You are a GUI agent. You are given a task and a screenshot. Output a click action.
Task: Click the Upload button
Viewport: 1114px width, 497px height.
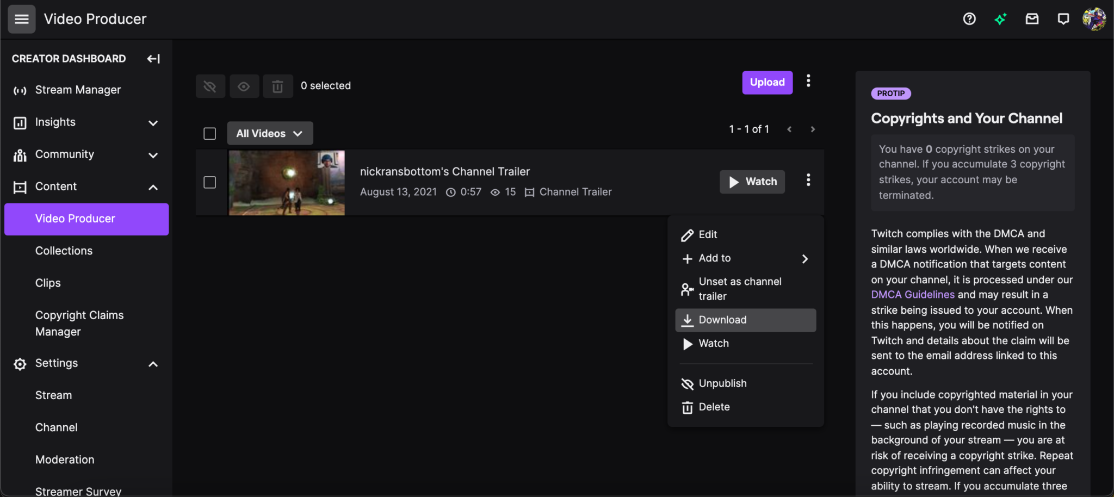pos(767,83)
